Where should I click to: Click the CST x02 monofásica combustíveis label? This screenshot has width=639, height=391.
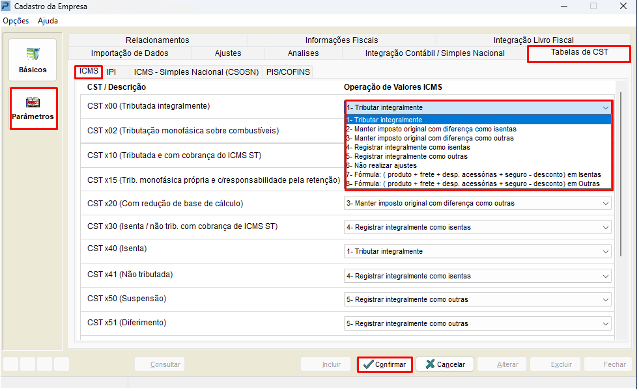[x=183, y=131]
